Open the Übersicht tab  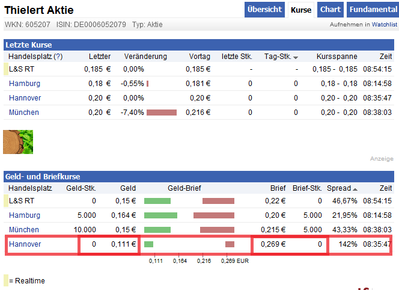264,10
